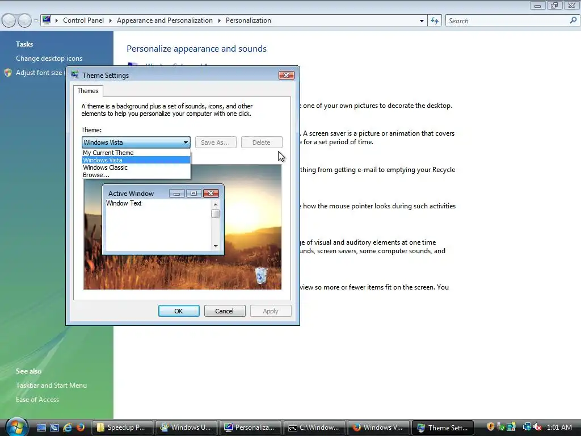This screenshot has height=436, width=581.
Task: Launch Internet Explorer from quick launch
Action: click(x=68, y=427)
